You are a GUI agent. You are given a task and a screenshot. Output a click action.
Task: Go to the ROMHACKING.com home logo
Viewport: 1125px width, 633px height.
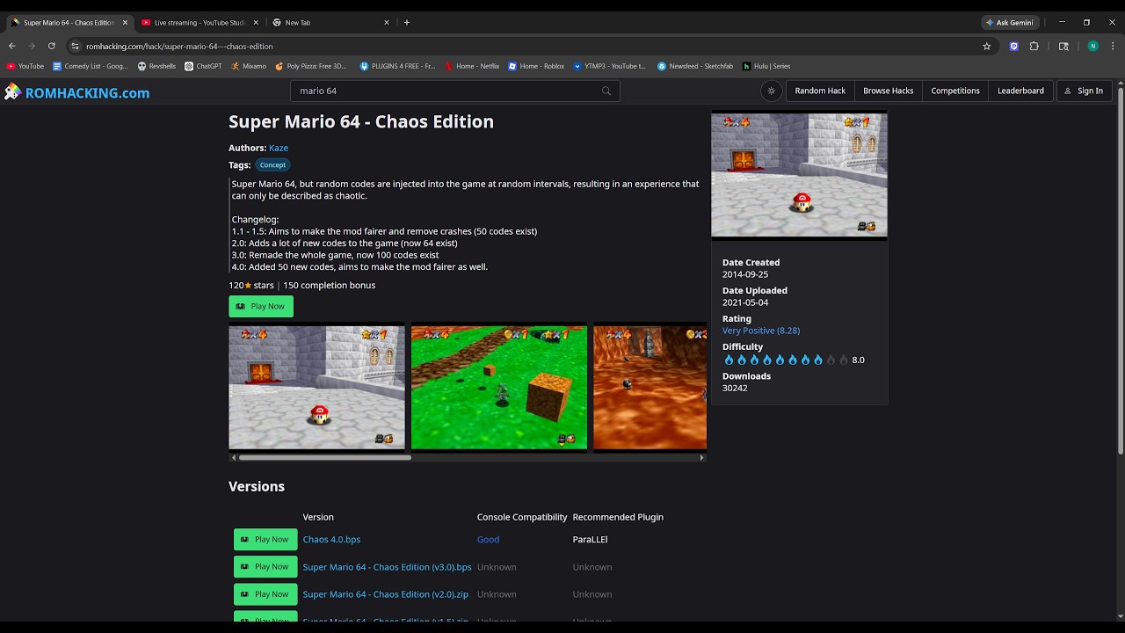[76, 92]
